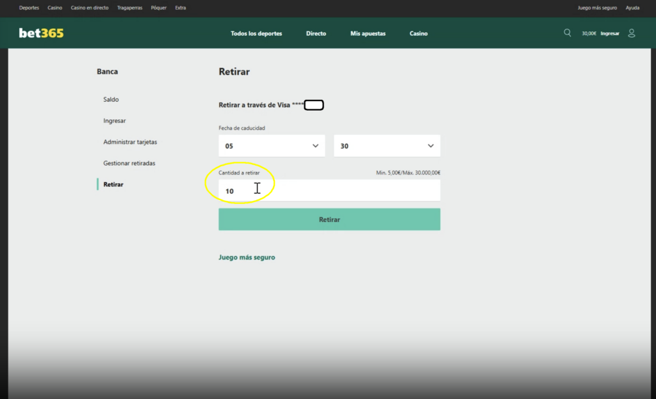Open Póquer in the top bar
Screen dimensions: 656x399
[159, 8]
